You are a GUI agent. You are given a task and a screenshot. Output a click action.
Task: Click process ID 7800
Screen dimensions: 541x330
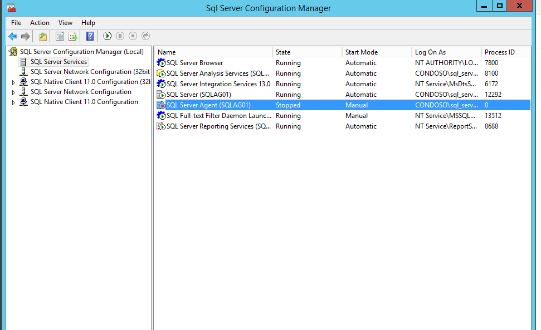coord(491,63)
